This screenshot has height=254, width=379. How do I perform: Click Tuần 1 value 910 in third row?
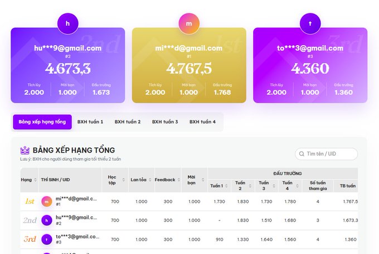point(220,240)
